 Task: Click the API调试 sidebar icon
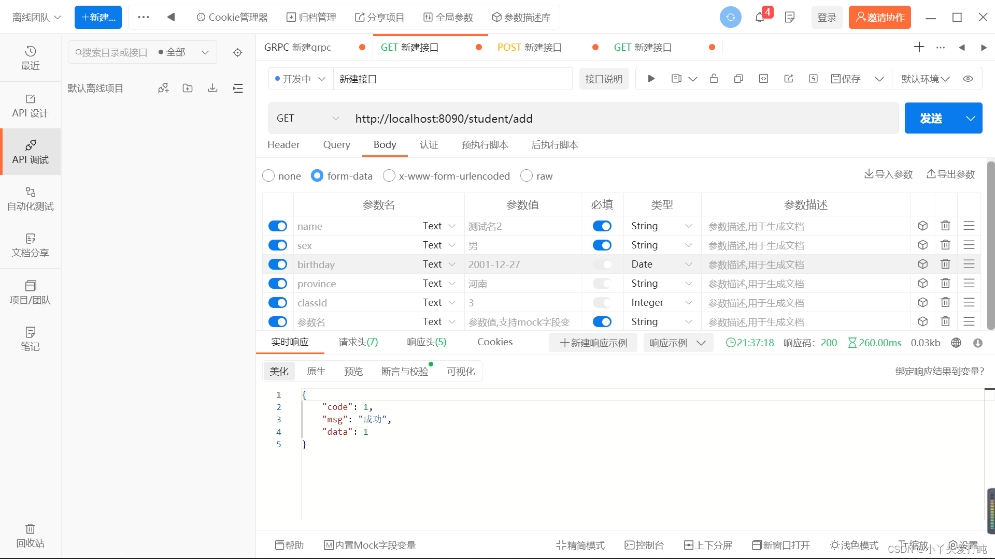30,151
